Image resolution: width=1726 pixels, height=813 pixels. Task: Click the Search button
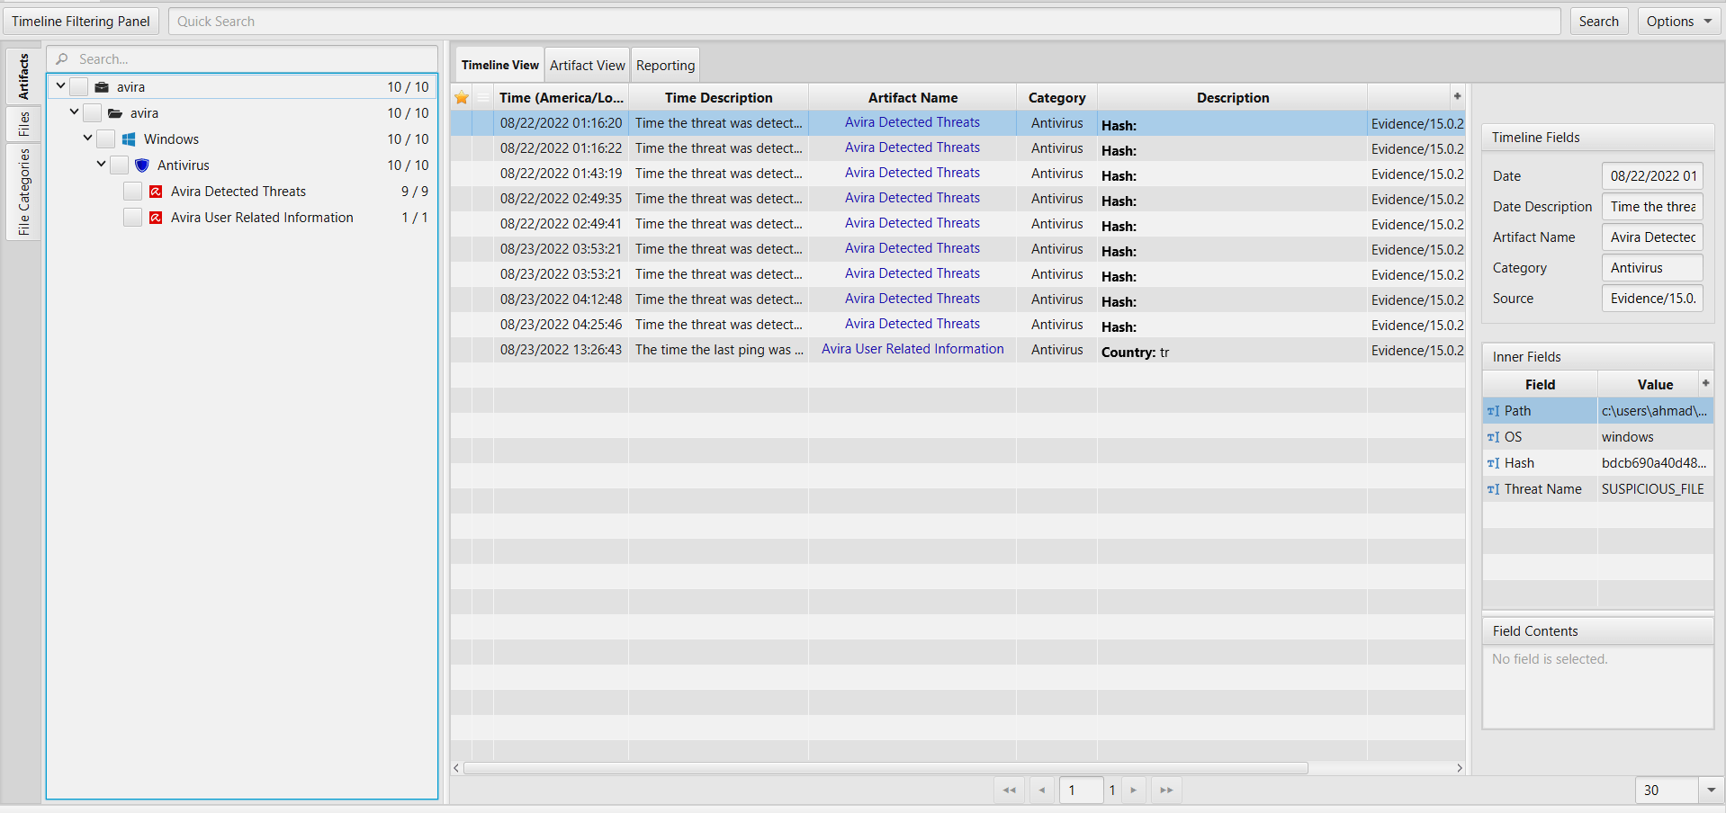(x=1598, y=22)
